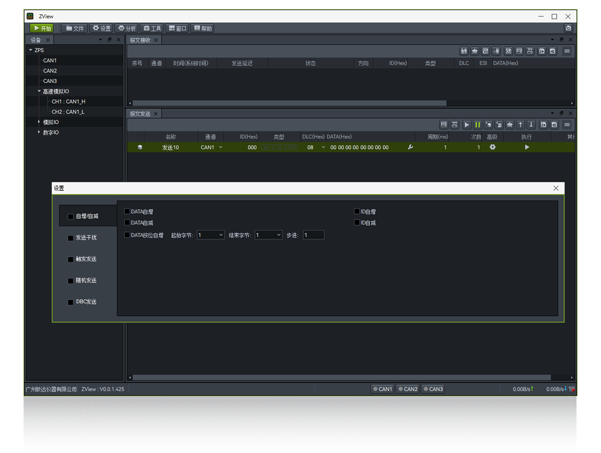Open the 工具 menu
Viewport: 601px width, 453px height.
152,28
